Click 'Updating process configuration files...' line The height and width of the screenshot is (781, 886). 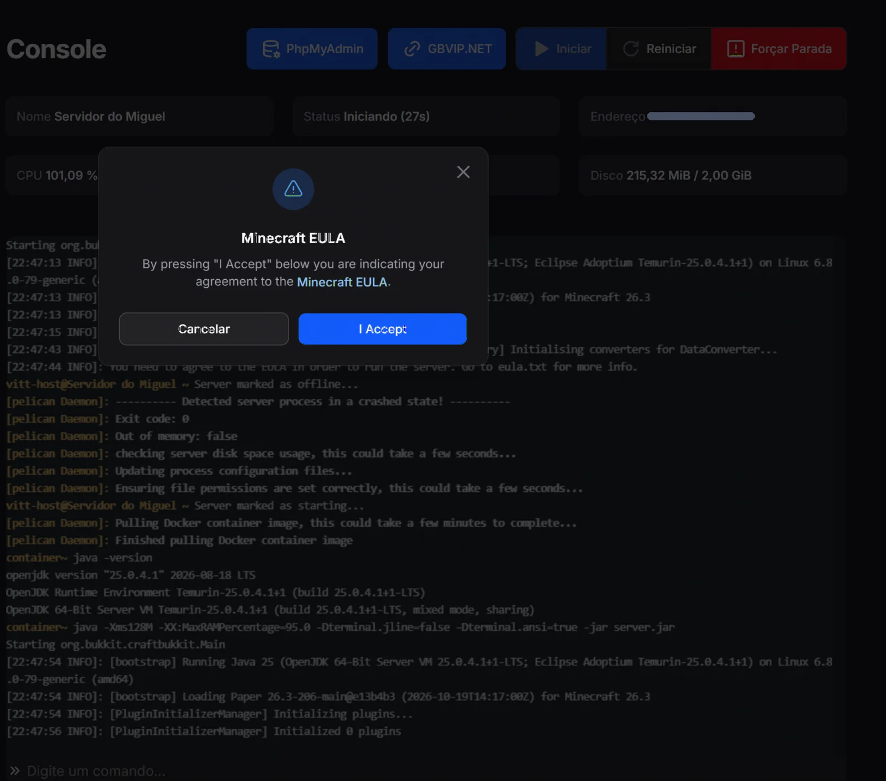click(x=179, y=471)
